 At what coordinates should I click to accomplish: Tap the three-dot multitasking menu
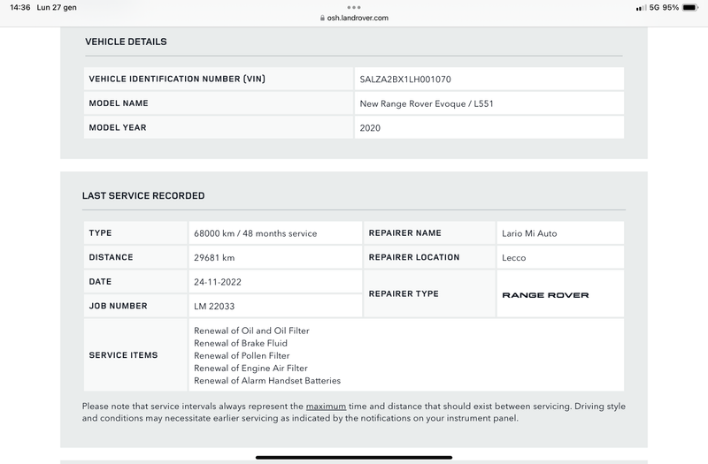coord(354,7)
